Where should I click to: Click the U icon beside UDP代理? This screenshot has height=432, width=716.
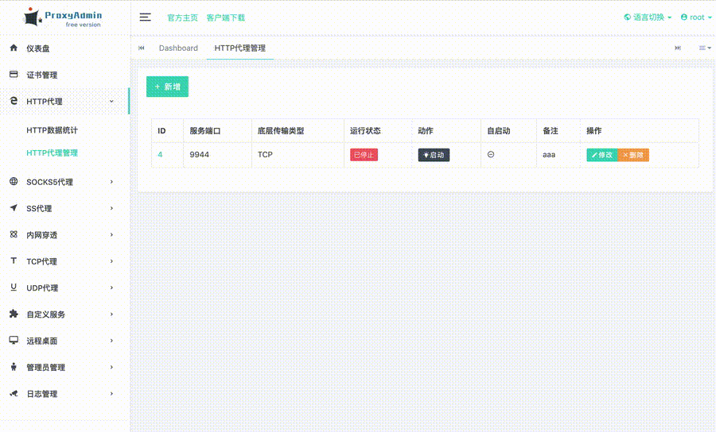[14, 287]
